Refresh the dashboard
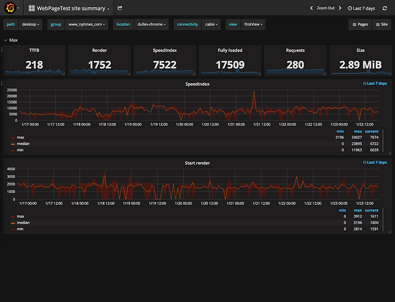The image size is (395, 302). [385, 8]
